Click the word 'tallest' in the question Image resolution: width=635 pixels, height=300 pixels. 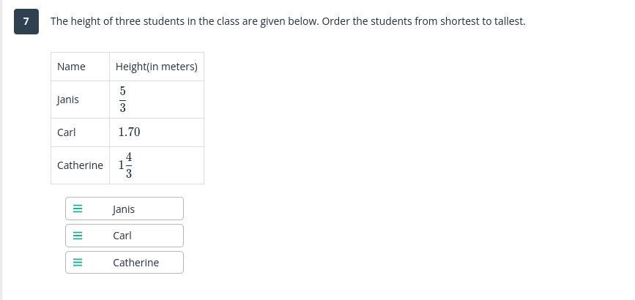pos(508,21)
